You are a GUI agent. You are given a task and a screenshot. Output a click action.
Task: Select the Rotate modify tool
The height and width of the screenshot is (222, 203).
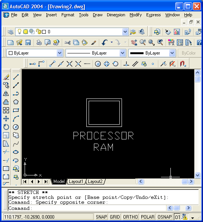pos(6,127)
